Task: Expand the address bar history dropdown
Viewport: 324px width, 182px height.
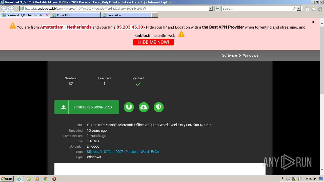Action: click(211, 8)
